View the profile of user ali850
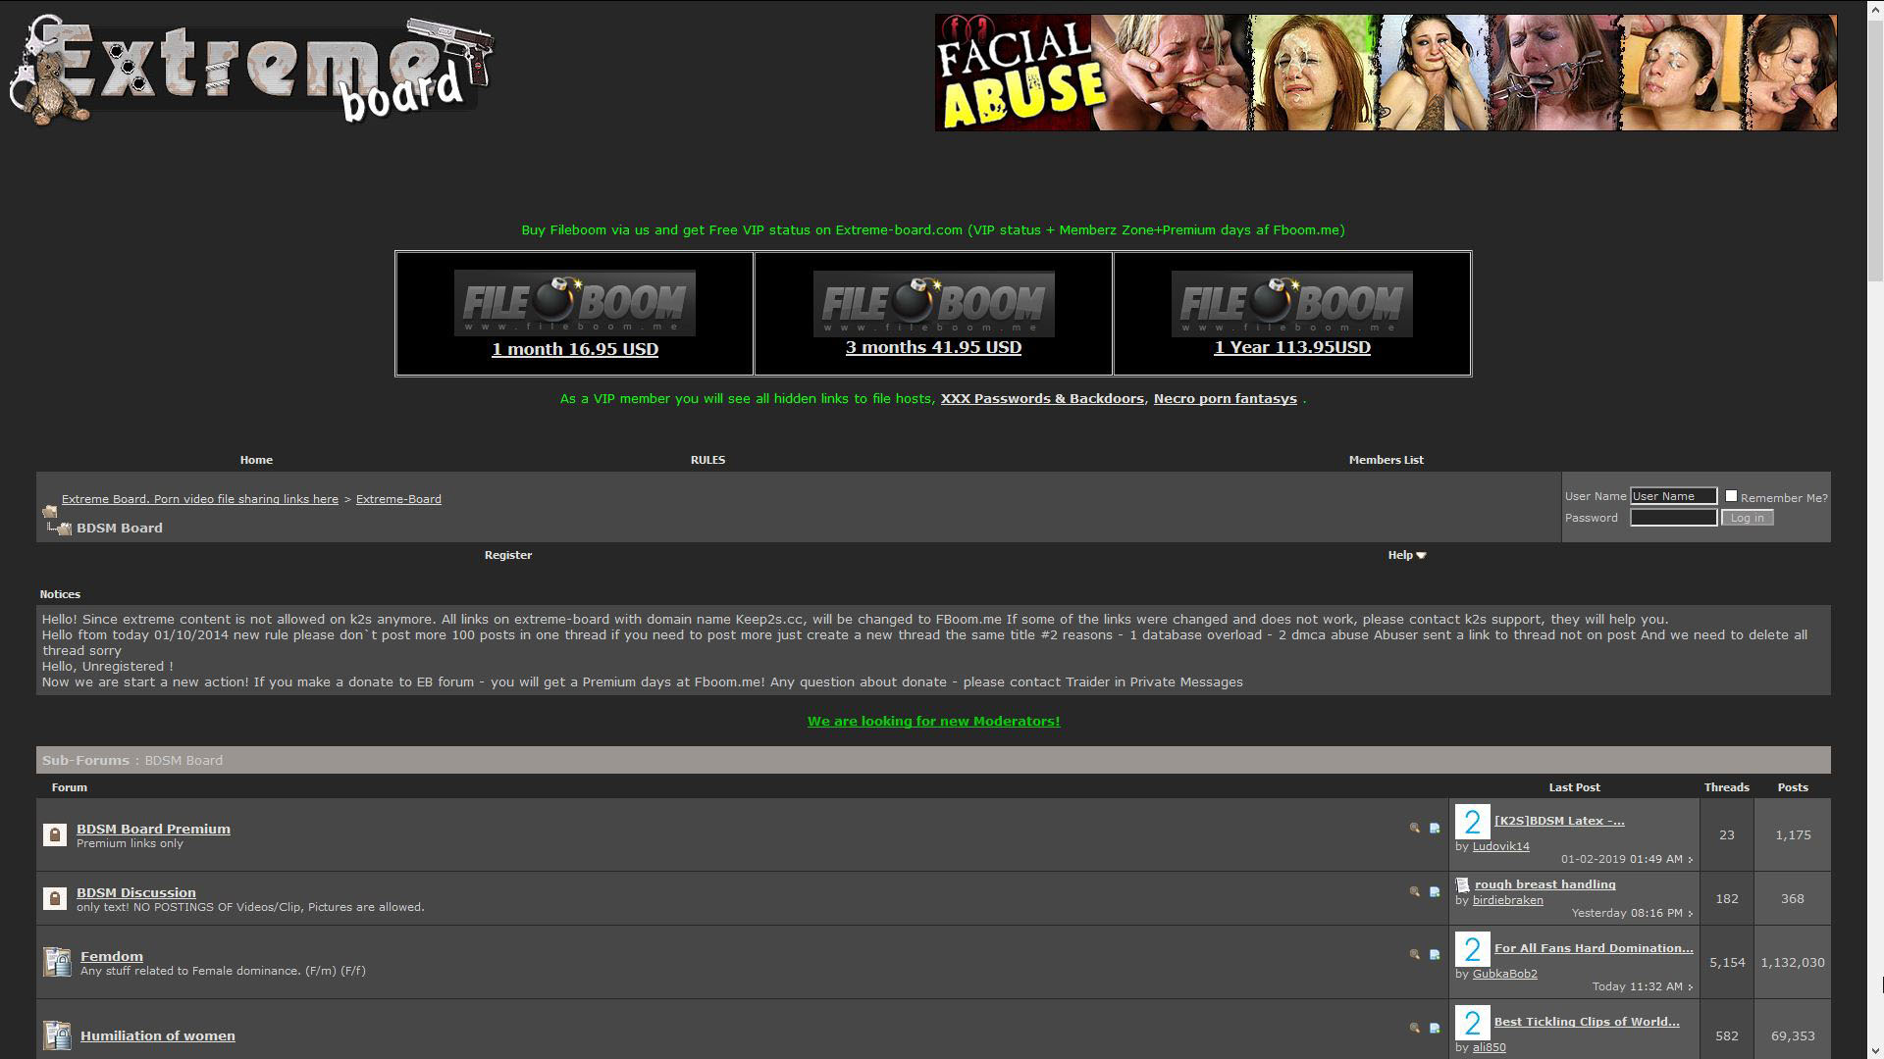Viewport: 1884px width, 1059px height. coord(1490,1047)
